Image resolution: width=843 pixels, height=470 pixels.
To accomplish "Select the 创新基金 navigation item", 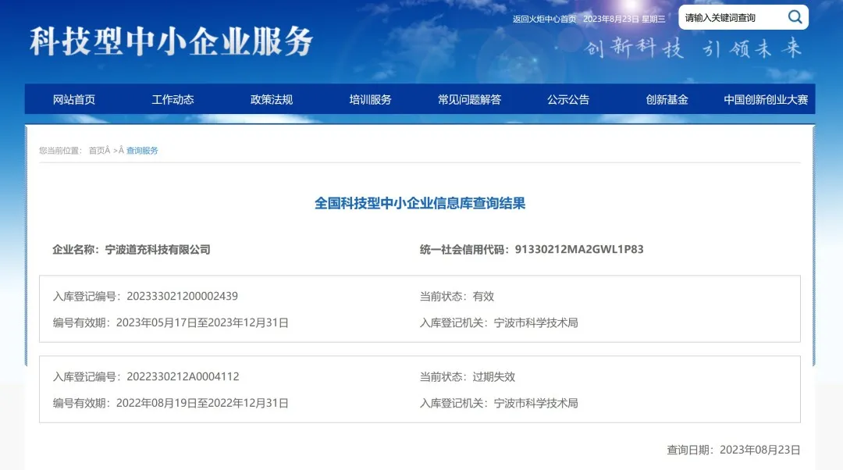I will (x=667, y=99).
